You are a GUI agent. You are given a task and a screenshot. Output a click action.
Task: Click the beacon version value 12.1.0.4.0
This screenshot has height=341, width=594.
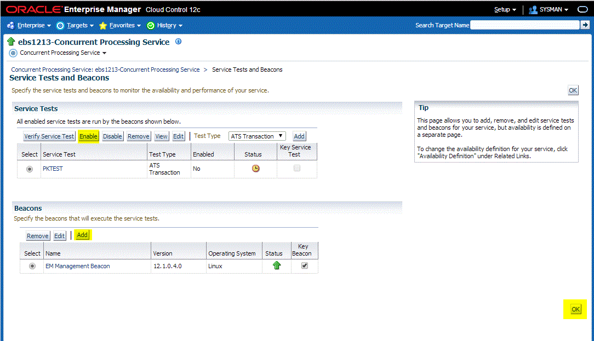[168, 266]
